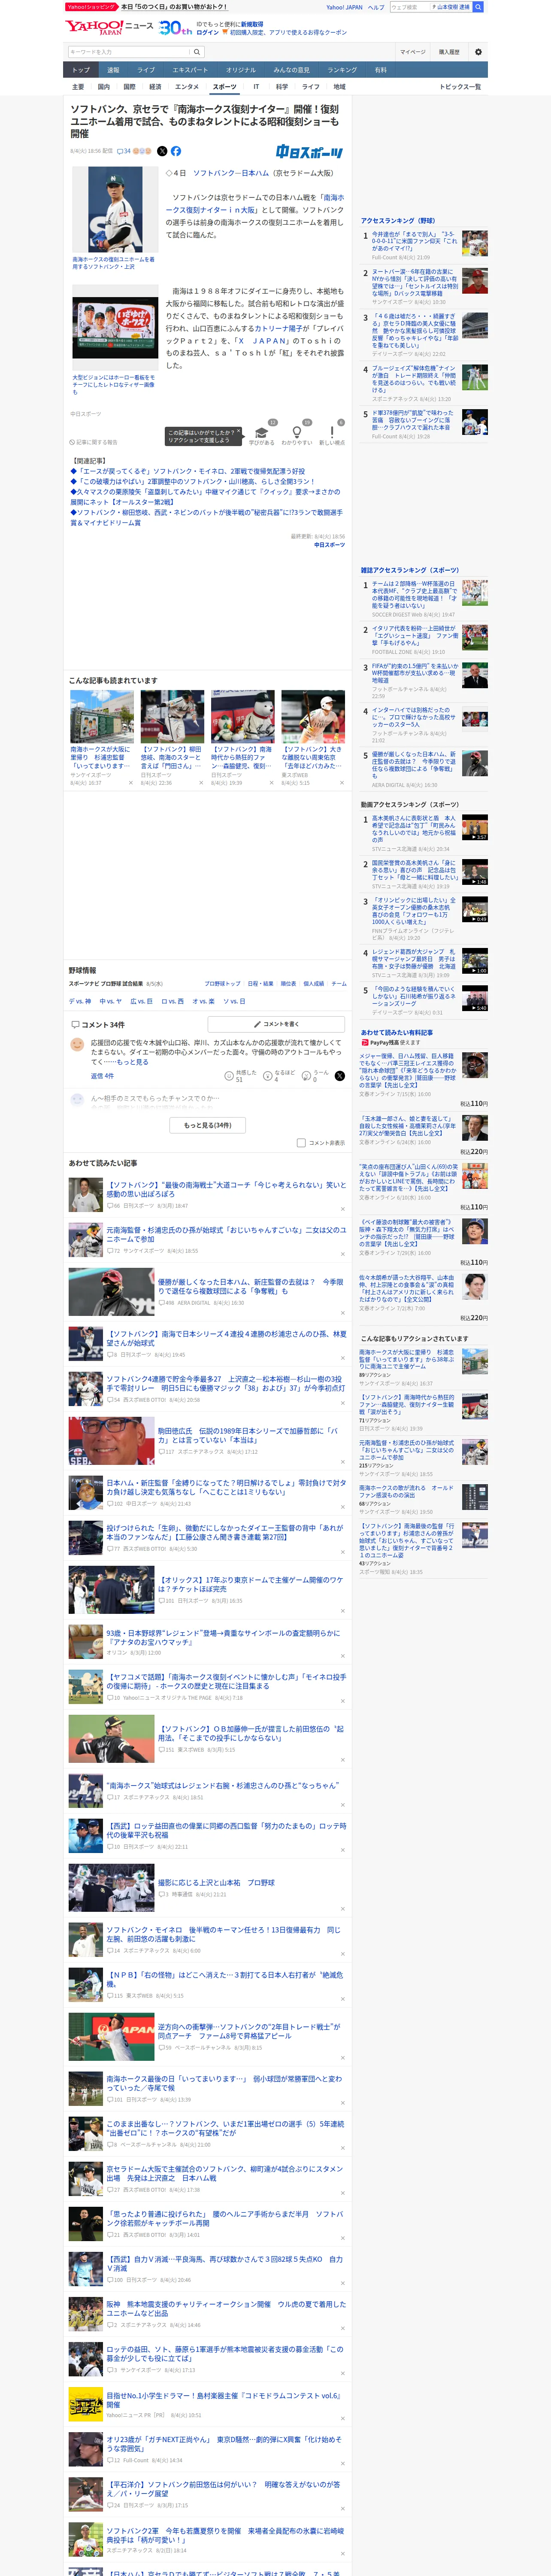Share article on Facebook
This screenshot has width=551, height=2576.
(176, 151)
